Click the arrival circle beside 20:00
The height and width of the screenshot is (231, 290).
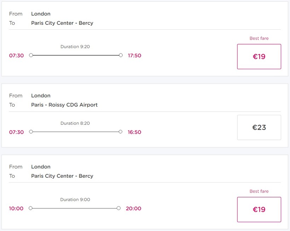(x=118, y=208)
